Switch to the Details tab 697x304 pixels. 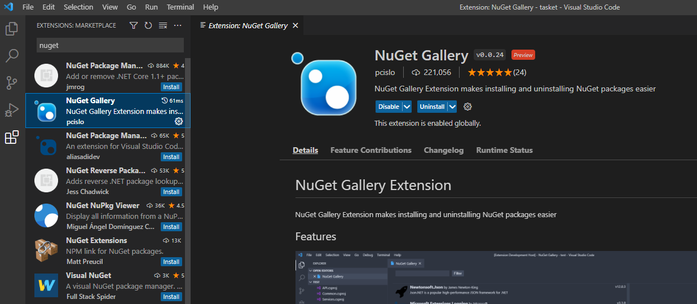(x=305, y=150)
